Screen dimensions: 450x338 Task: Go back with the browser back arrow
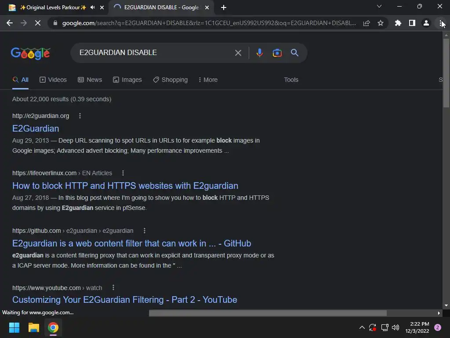(10, 23)
